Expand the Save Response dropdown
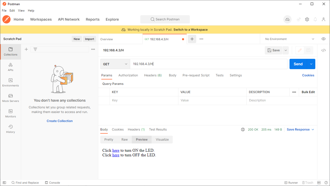330x186 pixels. pos(313,130)
